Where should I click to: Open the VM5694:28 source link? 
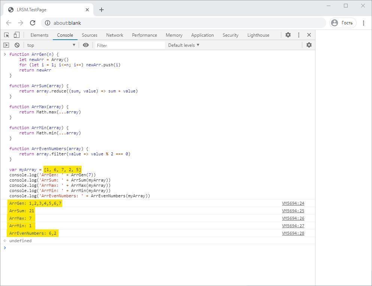pos(293,233)
